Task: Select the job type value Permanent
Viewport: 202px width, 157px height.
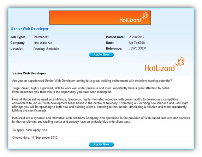Action: pos(41,37)
